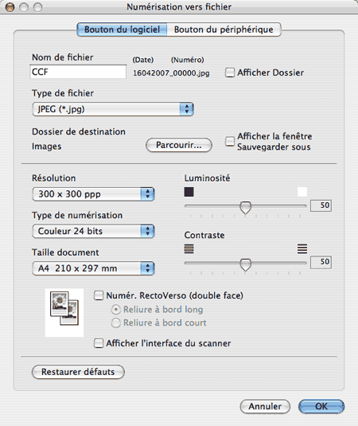This screenshot has width=358, height=426.
Task: Open the Résolution 300 x 300 ppp dropdown
Action: (93, 194)
